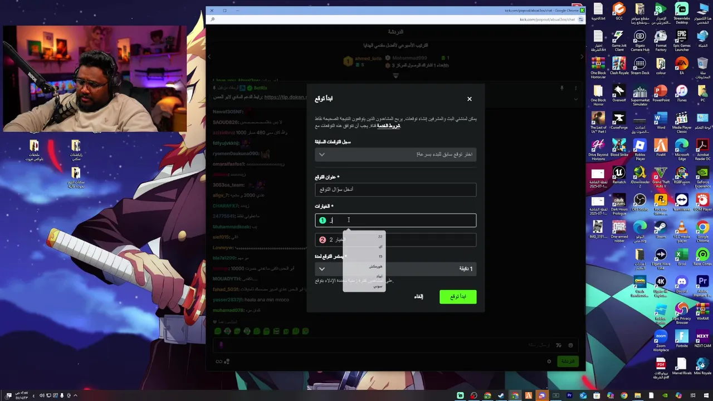Open Recycle Bin on desktop
The height and width of the screenshot is (401, 713).
702,68
